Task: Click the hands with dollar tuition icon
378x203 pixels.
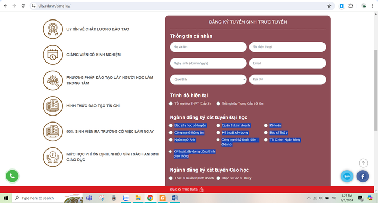Action: (53, 157)
